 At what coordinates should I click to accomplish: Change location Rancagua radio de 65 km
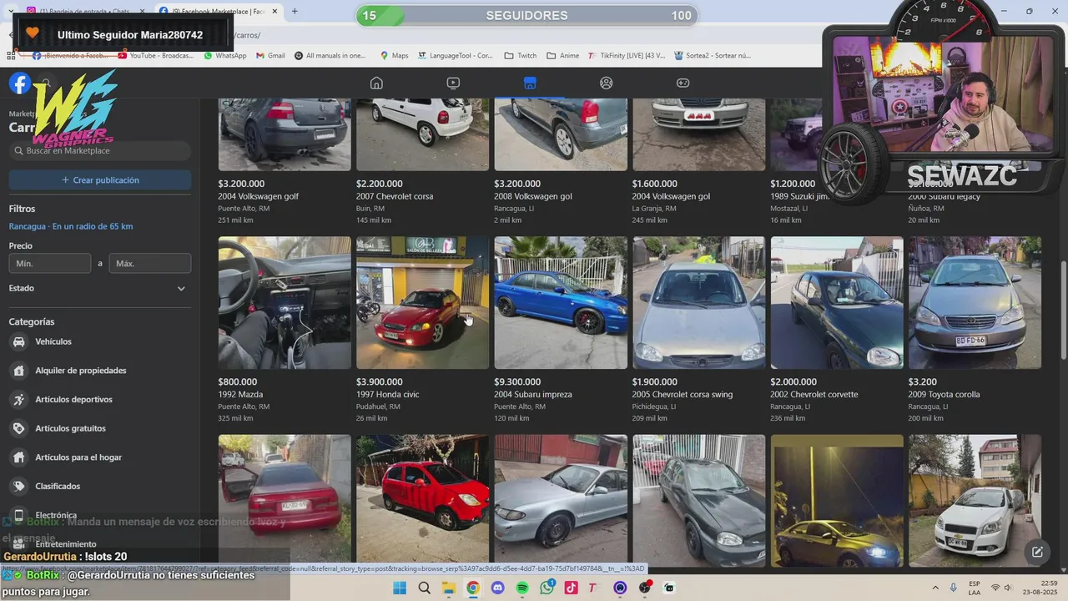[x=71, y=226]
